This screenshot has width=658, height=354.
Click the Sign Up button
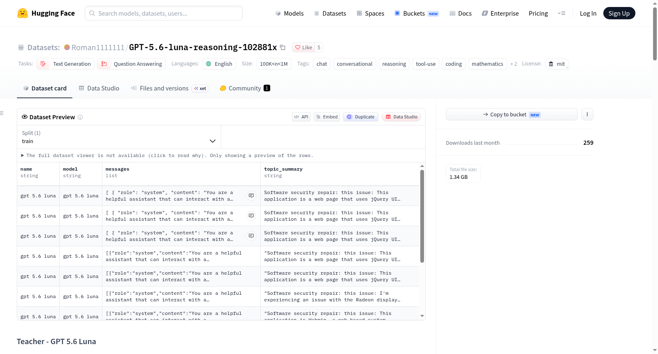[619, 13]
